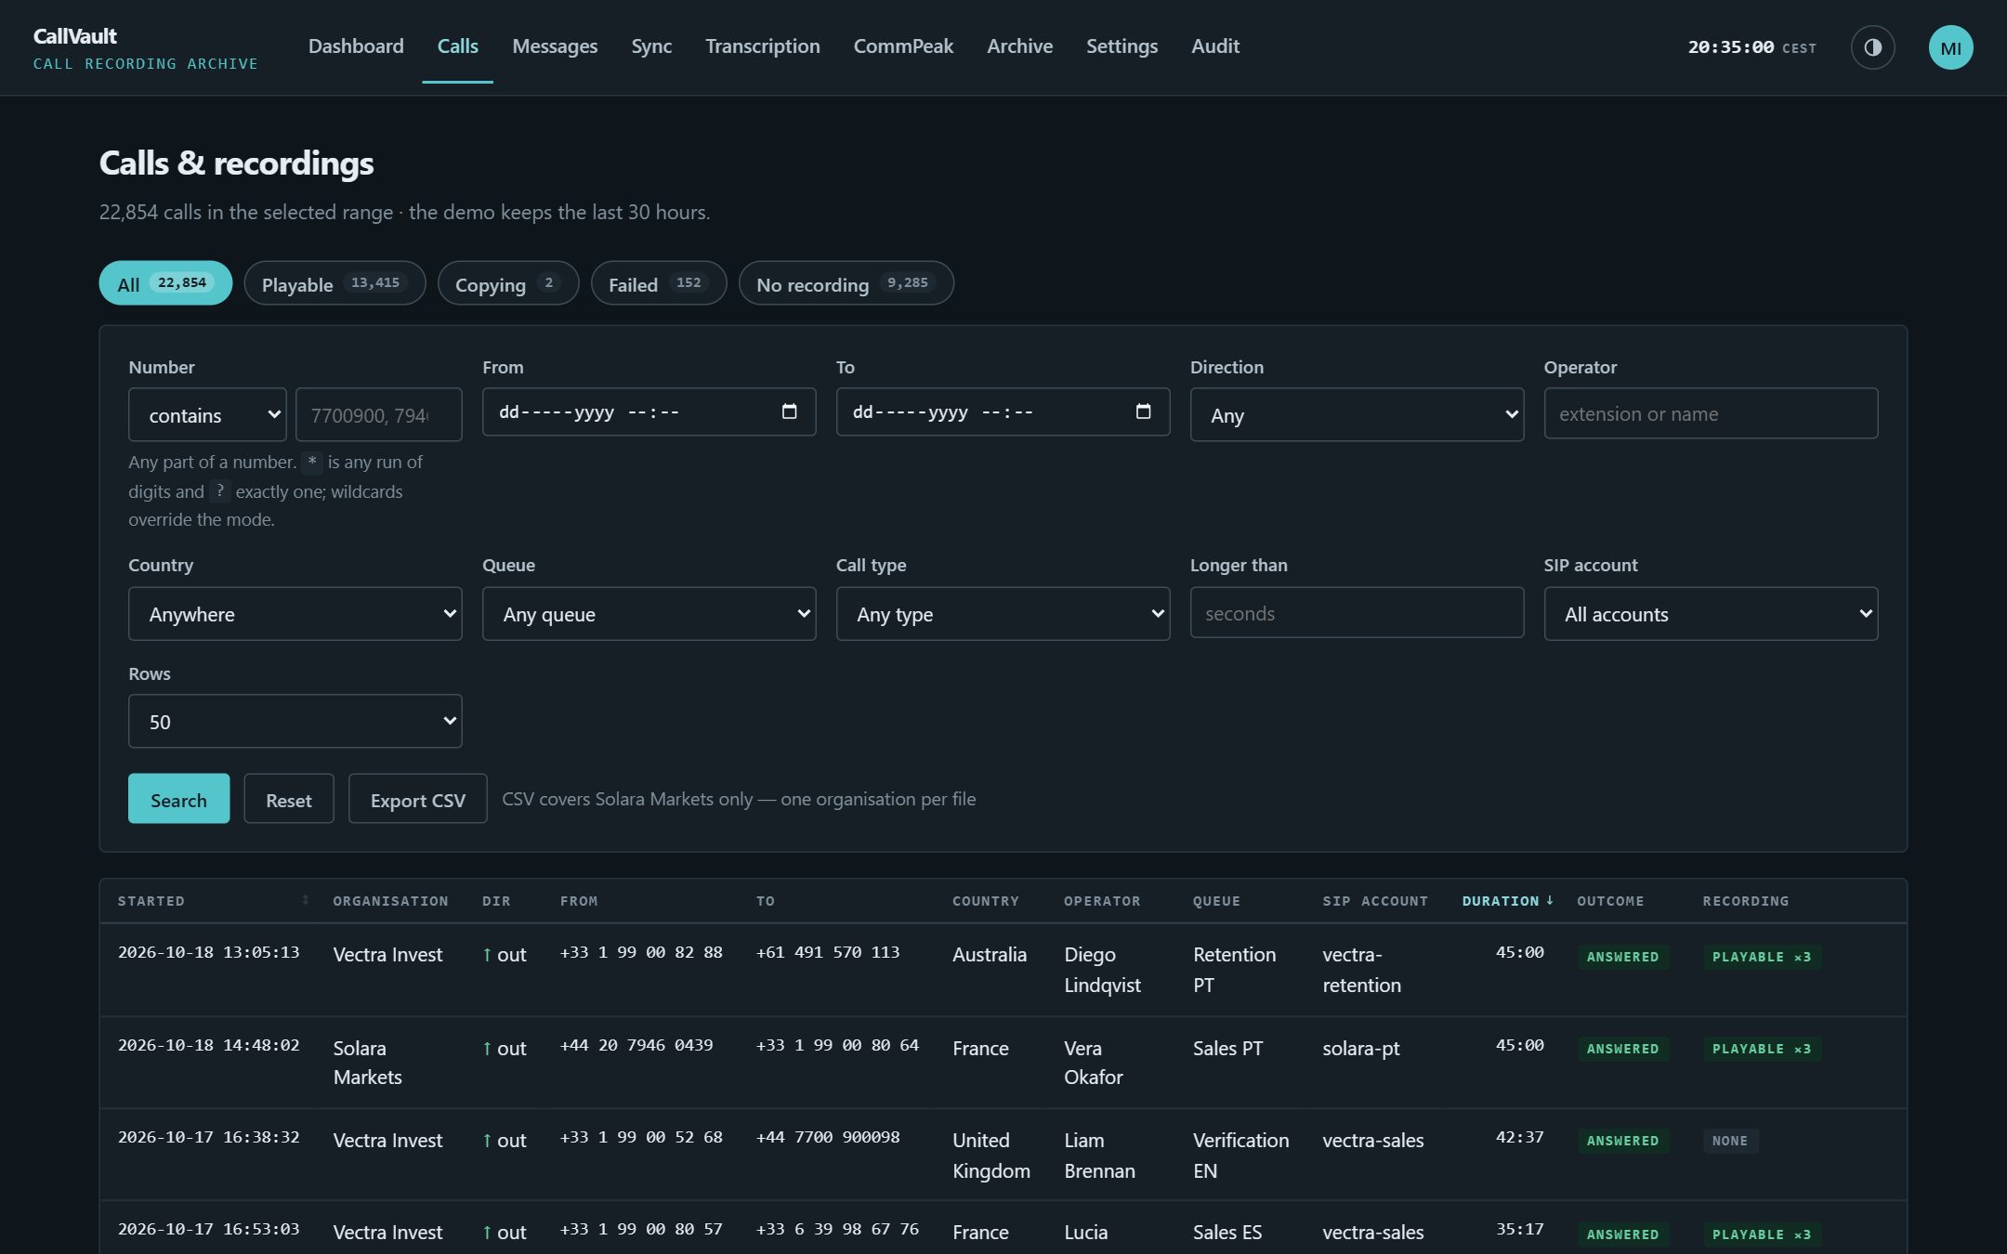The width and height of the screenshot is (2007, 1254).
Task: Open the Audit tab
Action: [x=1215, y=46]
